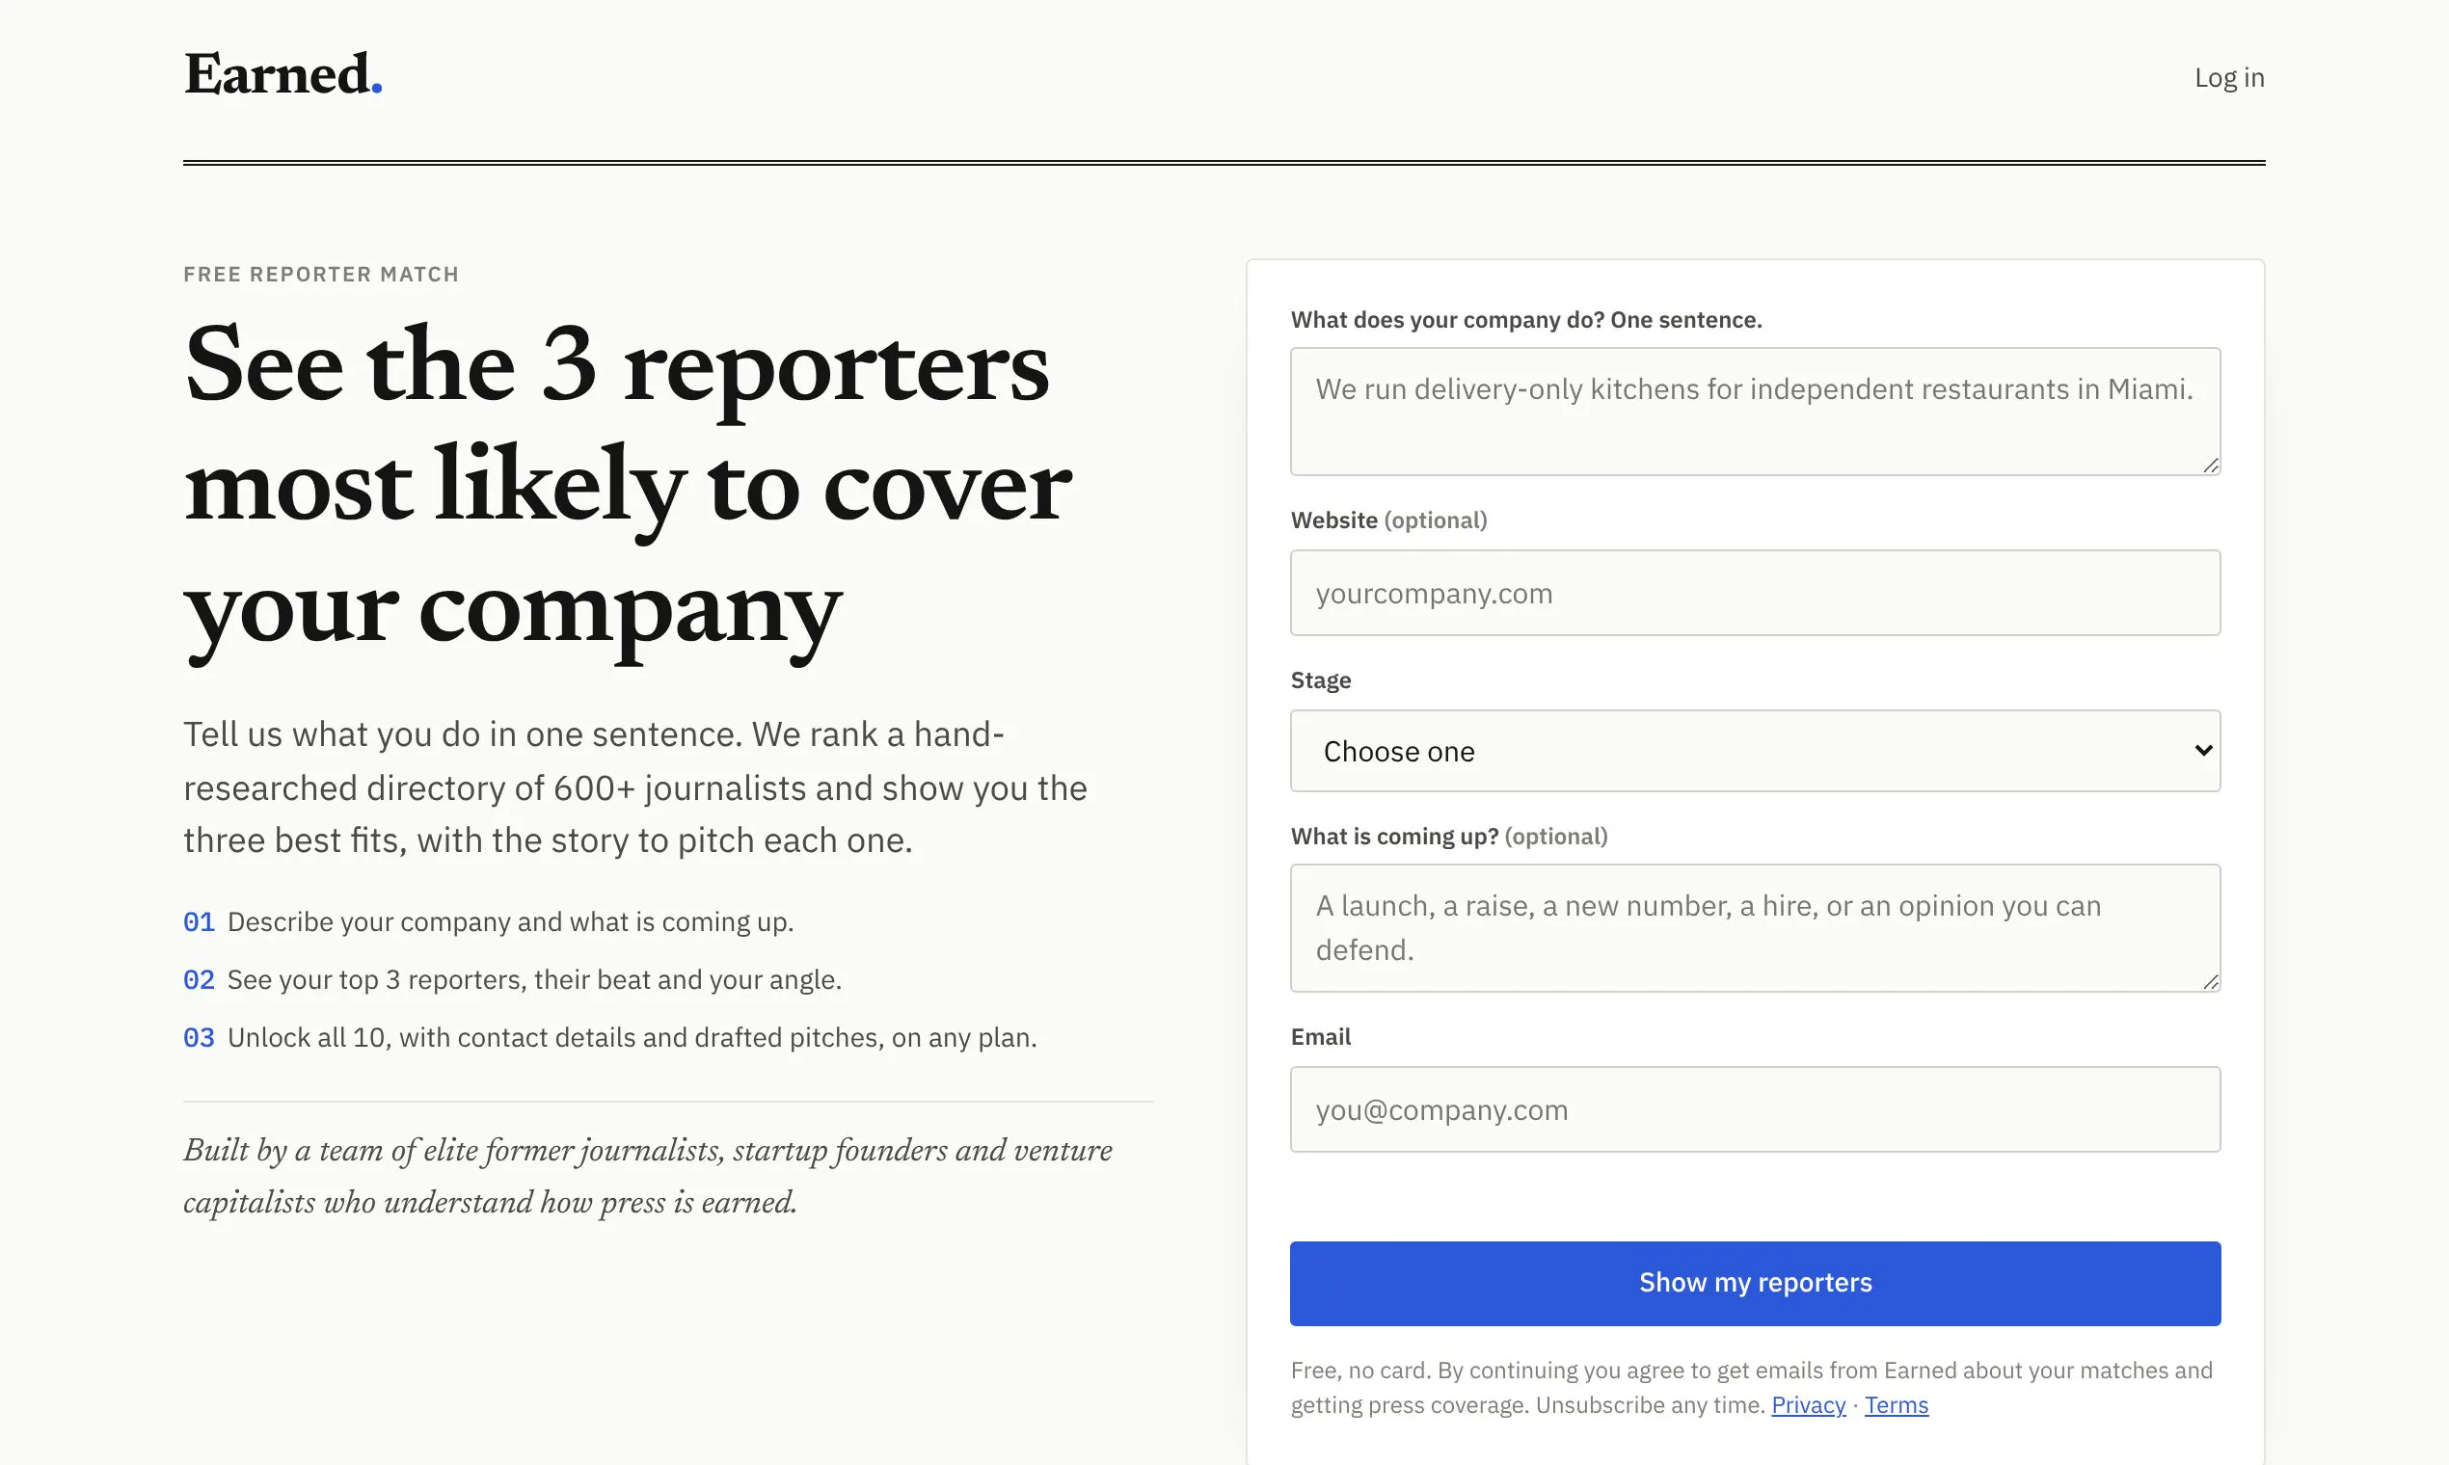Click the 'Stage' field label
The image size is (2449, 1465).
1320,680
